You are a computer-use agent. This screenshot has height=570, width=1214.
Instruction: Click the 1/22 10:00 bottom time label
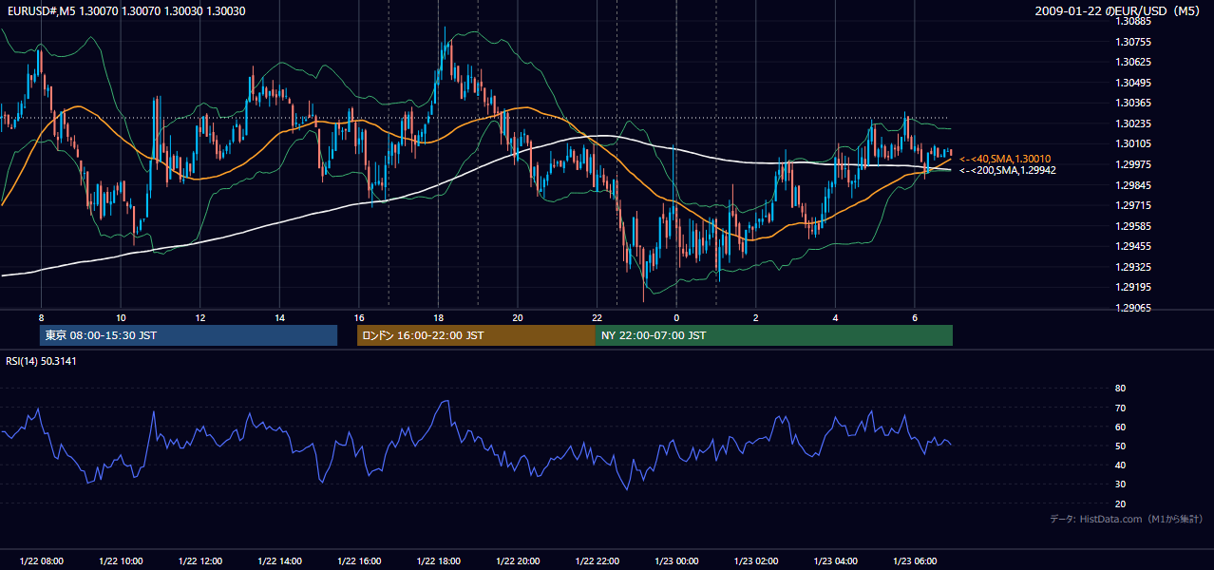tap(121, 561)
